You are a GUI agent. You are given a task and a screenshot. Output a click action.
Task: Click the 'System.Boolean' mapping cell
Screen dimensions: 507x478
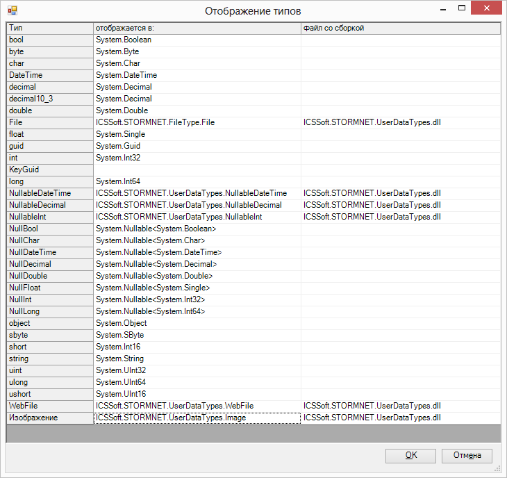click(x=197, y=40)
